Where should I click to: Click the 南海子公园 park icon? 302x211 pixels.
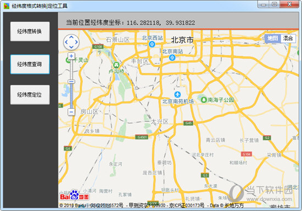204,99
